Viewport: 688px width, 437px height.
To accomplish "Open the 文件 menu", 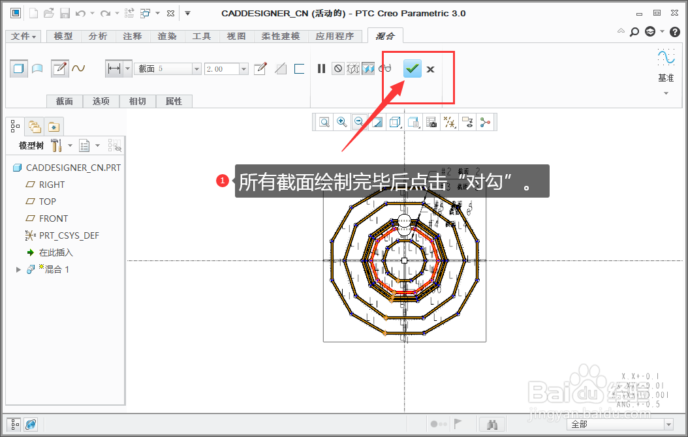I will click(23, 37).
